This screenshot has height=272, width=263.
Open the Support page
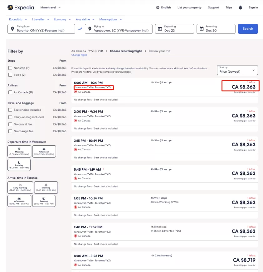coord(213,7)
